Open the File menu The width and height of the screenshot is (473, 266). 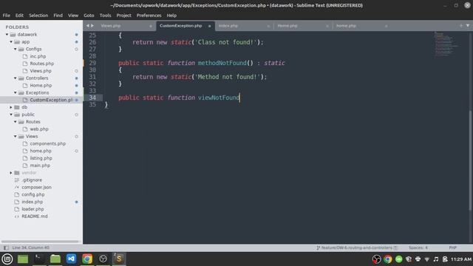(7, 16)
